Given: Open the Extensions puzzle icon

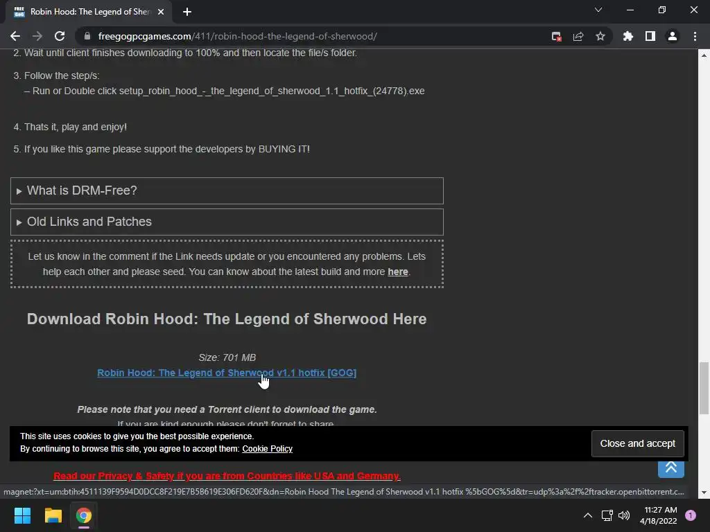Looking at the screenshot, I should (627, 36).
